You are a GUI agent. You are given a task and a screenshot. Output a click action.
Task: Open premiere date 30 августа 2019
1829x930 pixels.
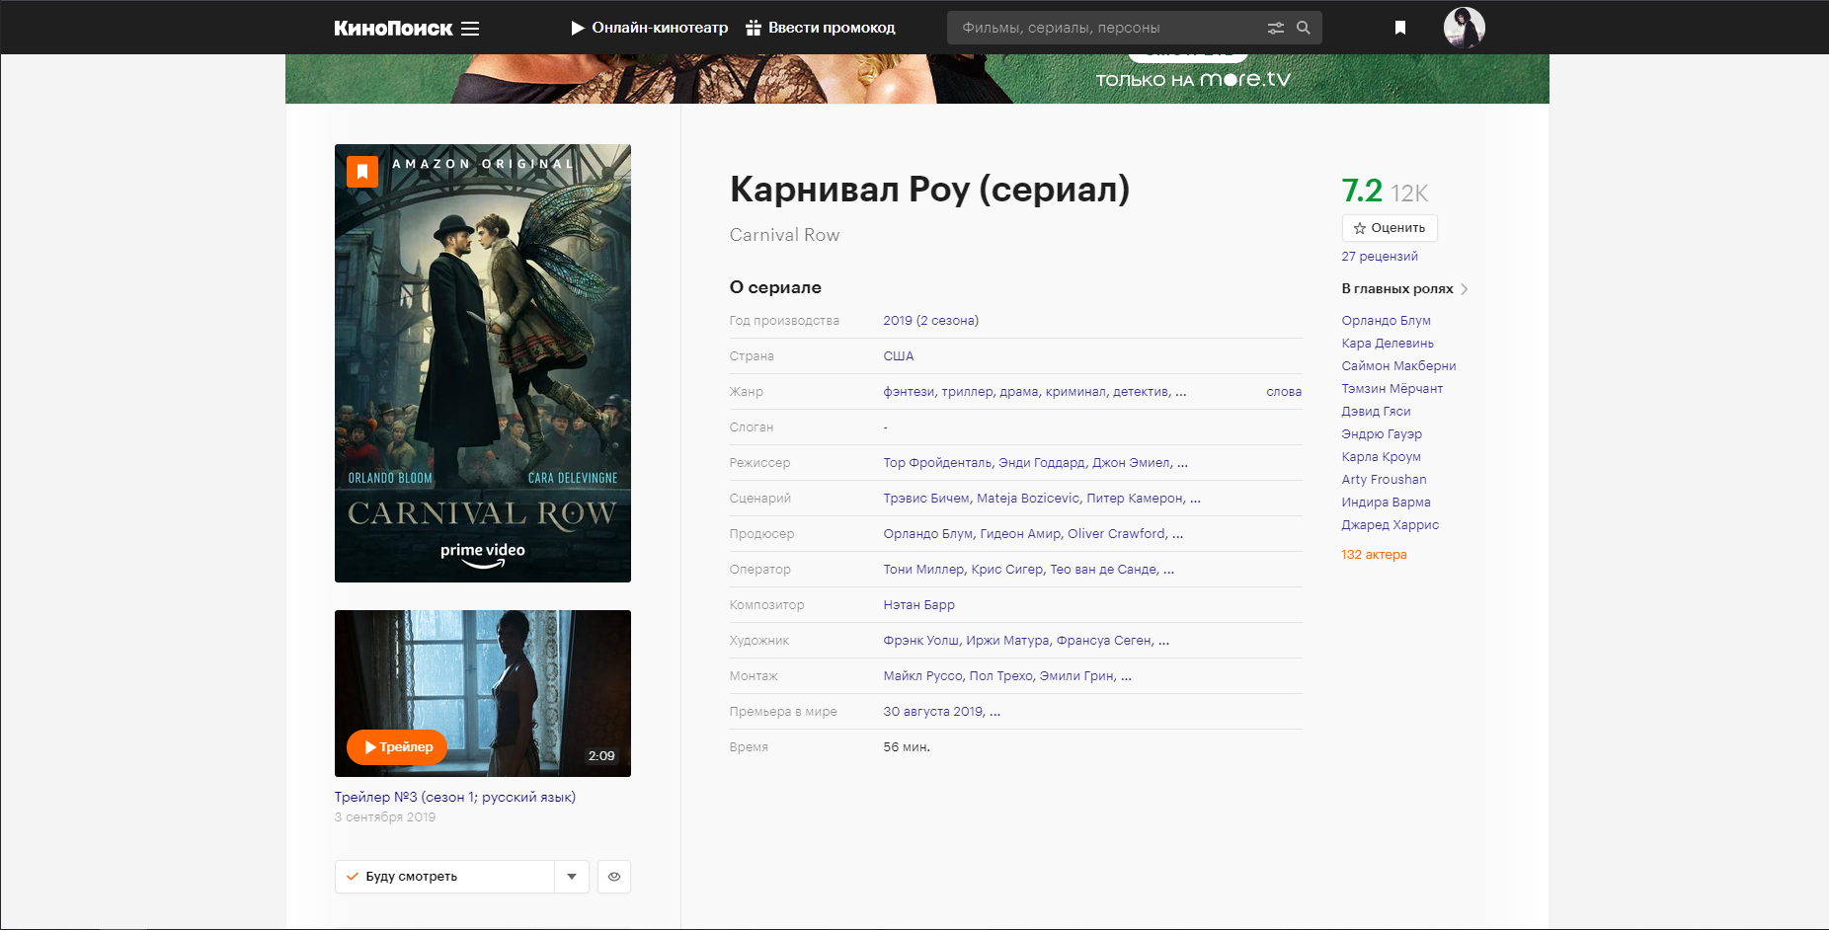933,712
